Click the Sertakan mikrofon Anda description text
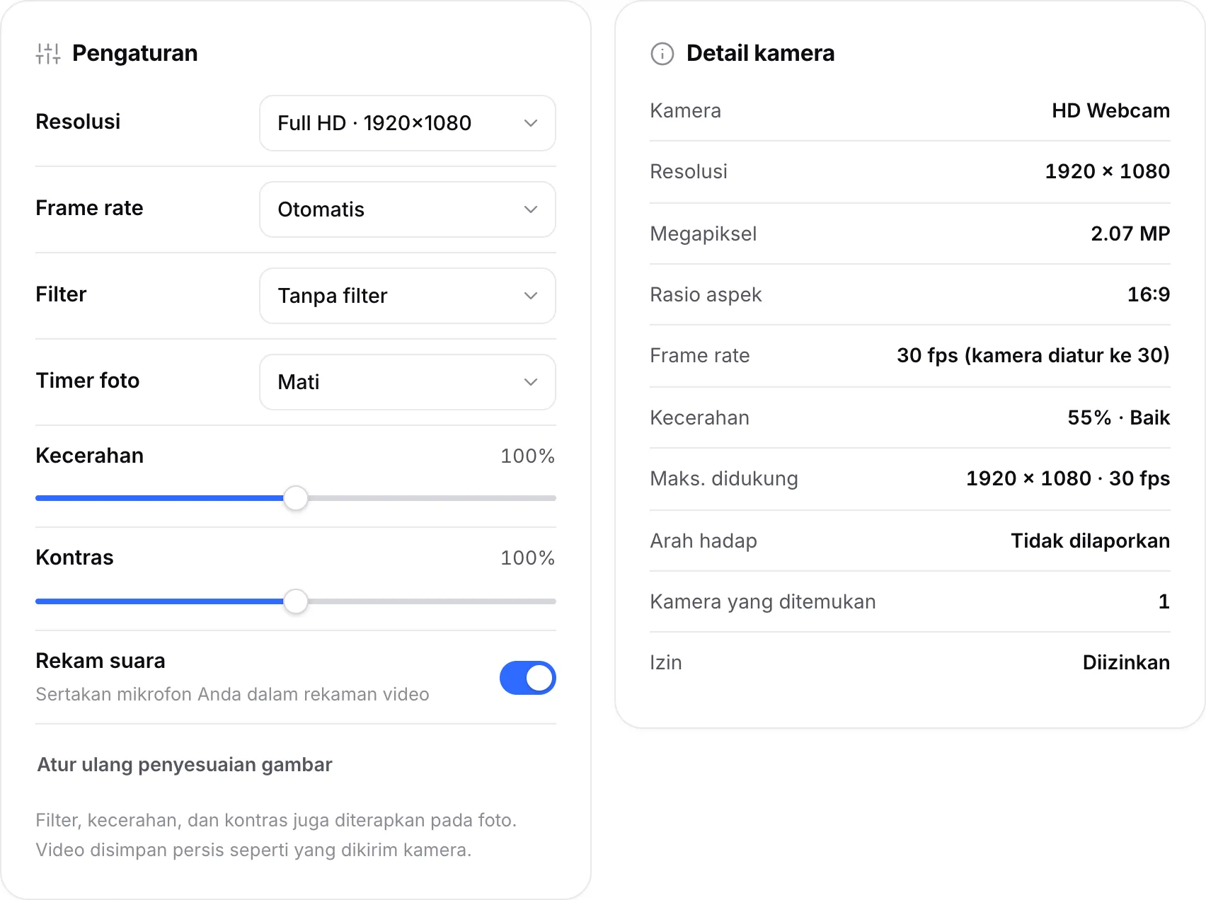This screenshot has height=900, width=1206. coord(232,694)
